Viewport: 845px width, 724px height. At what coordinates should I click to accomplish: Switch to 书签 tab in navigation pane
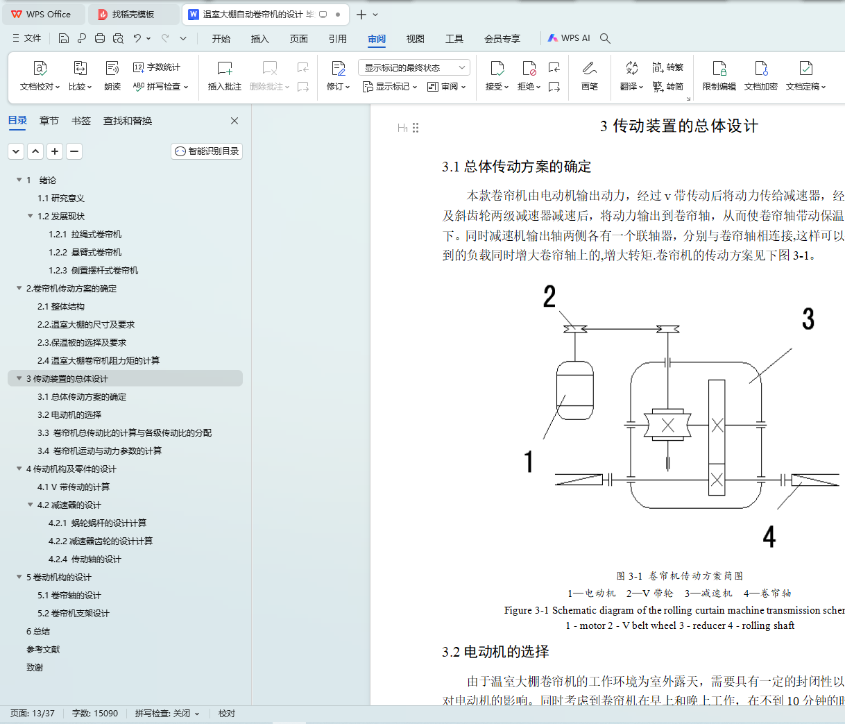81,121
